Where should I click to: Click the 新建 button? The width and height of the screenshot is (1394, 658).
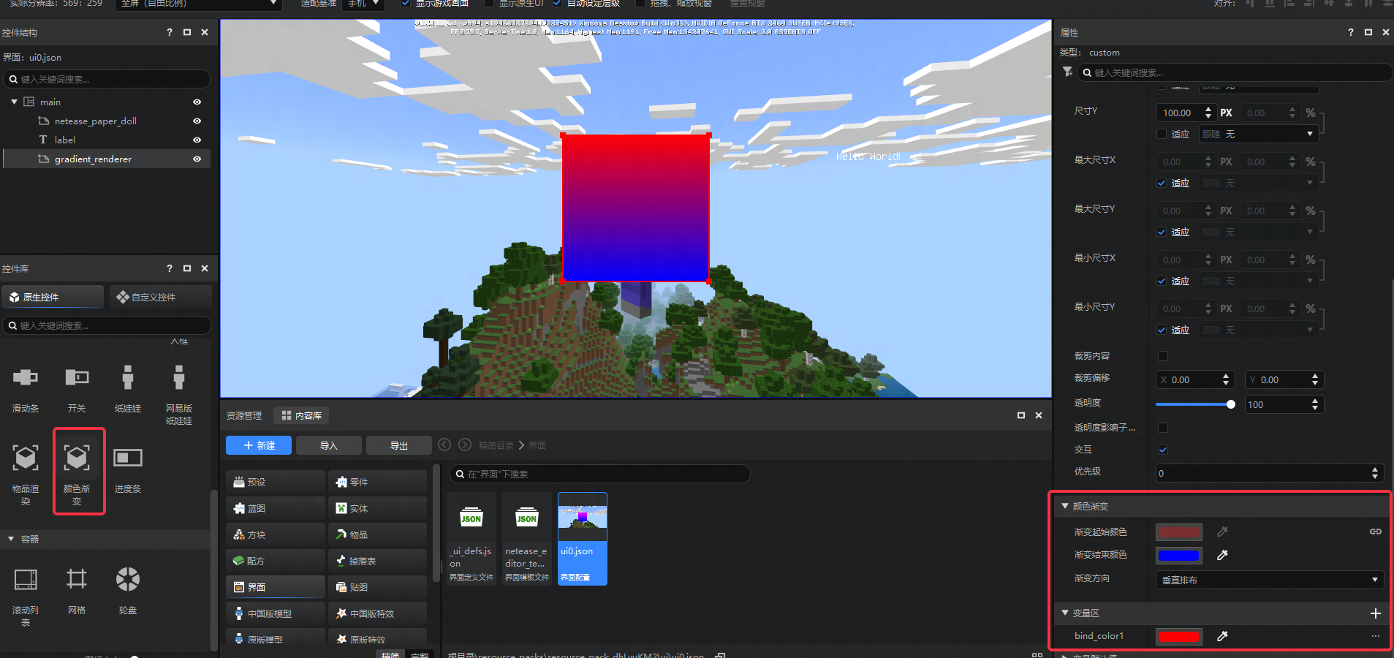click(259, 445)
